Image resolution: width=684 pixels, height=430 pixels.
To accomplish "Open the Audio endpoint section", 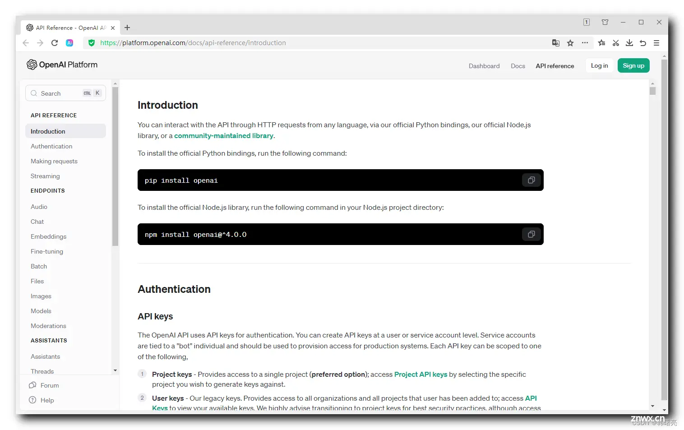I will pos(39,207).
